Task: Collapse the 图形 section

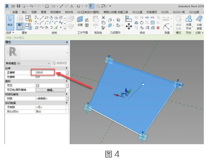Action: coord(66,81)
